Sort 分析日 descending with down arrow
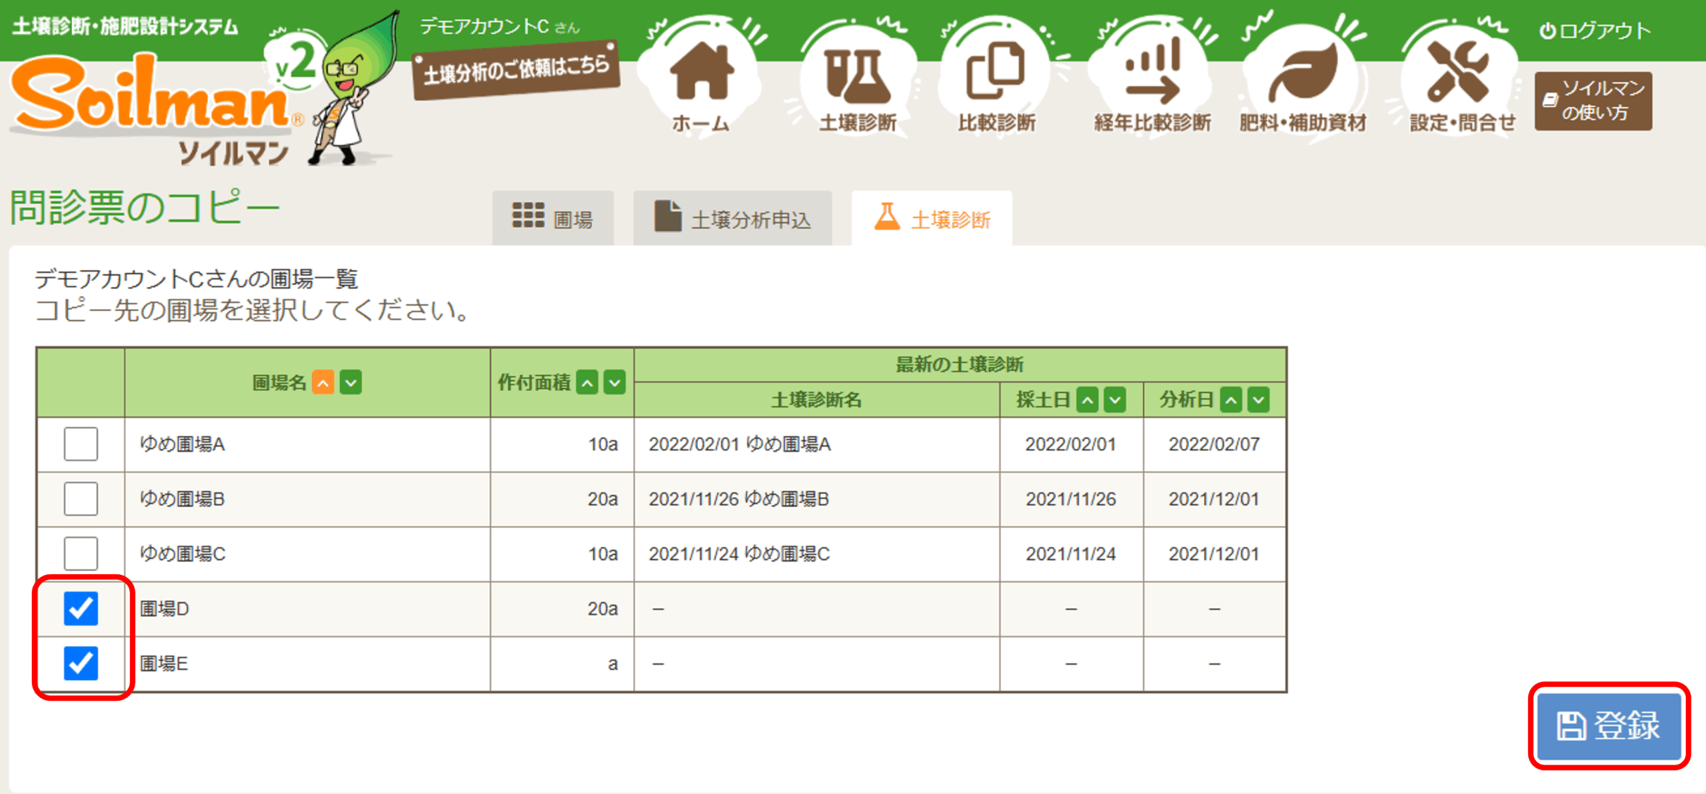1706x794 pixels. click(1258, 400)
